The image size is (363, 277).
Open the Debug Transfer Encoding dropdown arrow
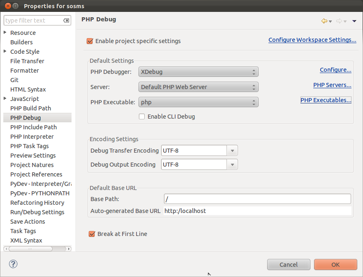232,151
